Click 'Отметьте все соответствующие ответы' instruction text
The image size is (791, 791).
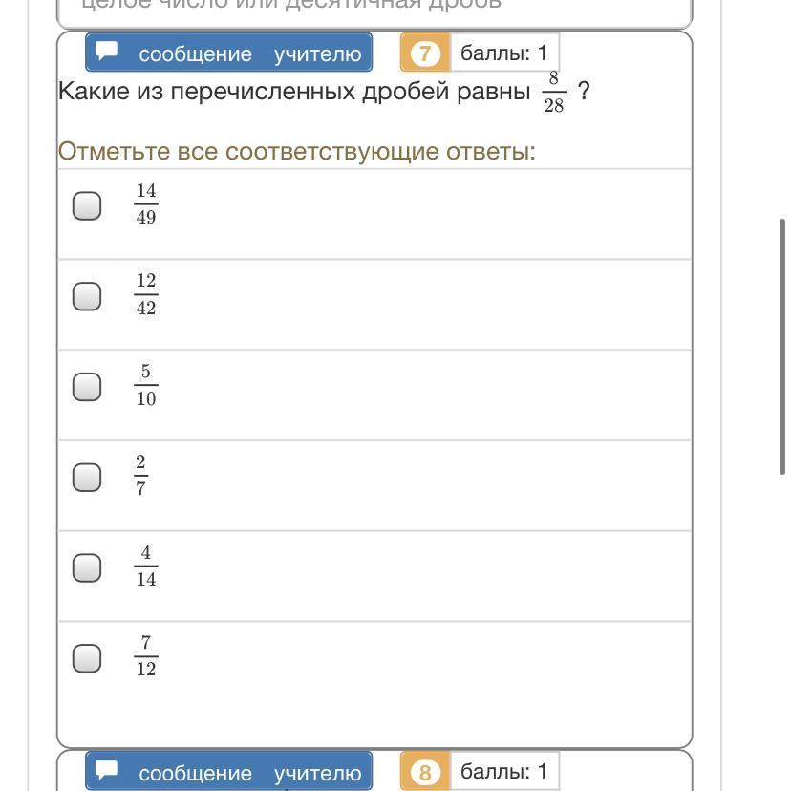pyautogui.click(x=297, y=152)
